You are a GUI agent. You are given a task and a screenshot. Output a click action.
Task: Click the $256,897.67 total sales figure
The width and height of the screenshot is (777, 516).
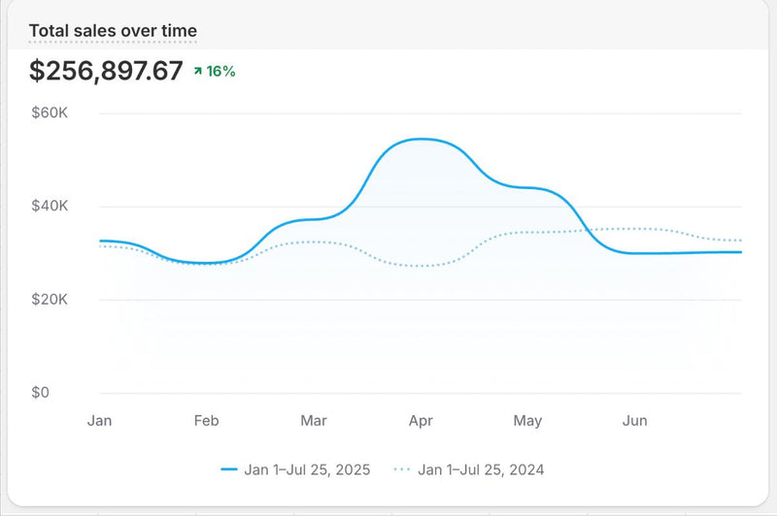(106, 71)
